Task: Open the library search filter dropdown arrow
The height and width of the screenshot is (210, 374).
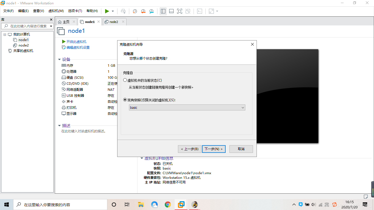Action: click(x=51, y=26)
